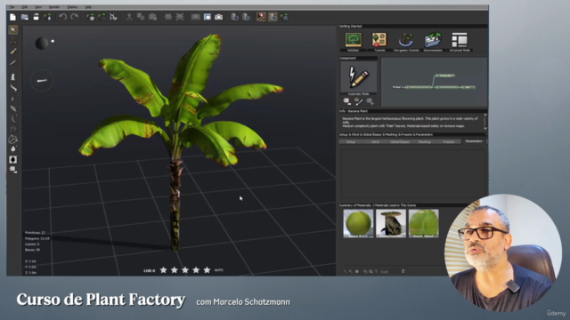Select the pencil draw tool in sidebar
The height and width of the screenshot is (320, 570).
pos(13,52)
